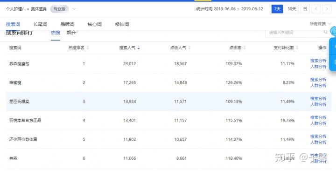Viewport: 336px width, 171px height.
Task: Select the 7天 time range button
Action: point(277,9)
